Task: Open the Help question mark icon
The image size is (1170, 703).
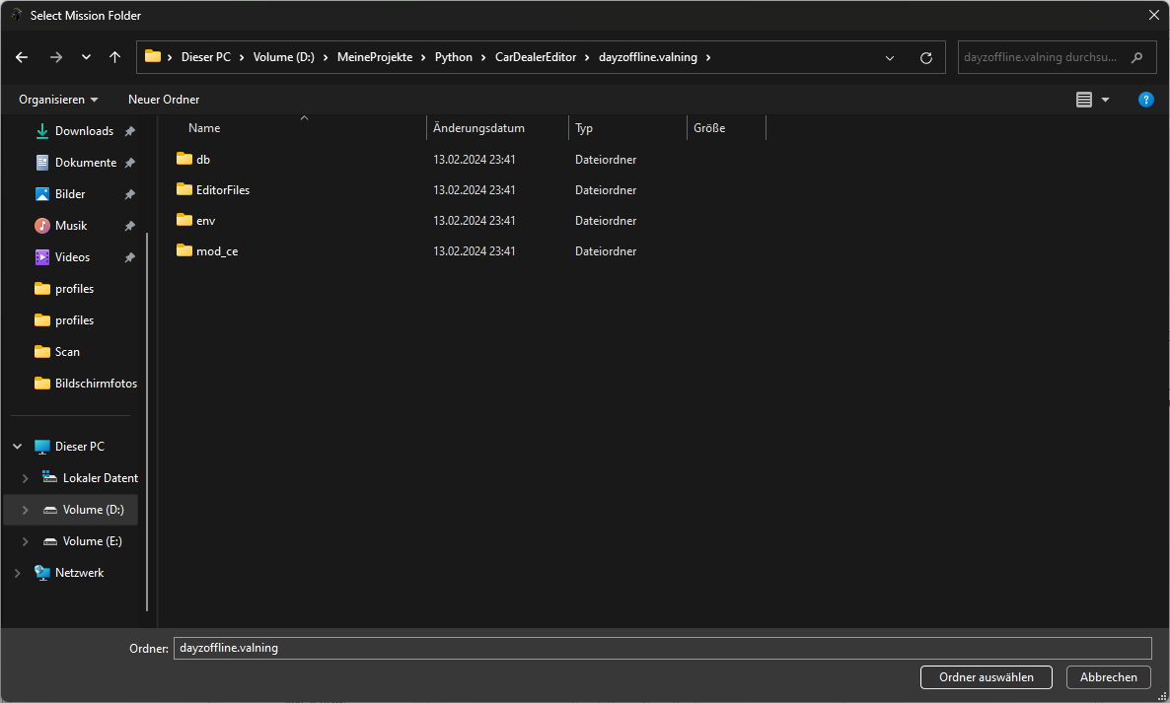Action: click(1145, 100)
